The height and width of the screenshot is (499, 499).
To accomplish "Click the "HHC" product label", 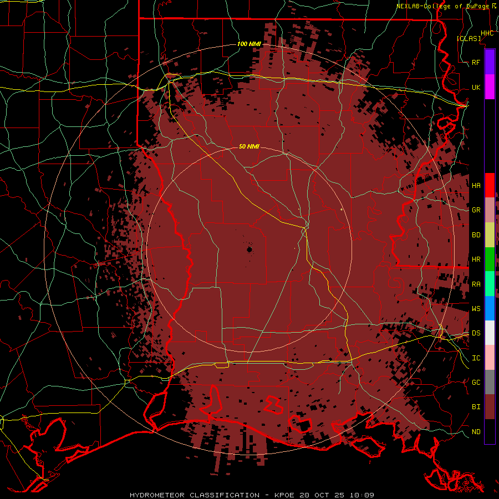I will tap(487, 33).
